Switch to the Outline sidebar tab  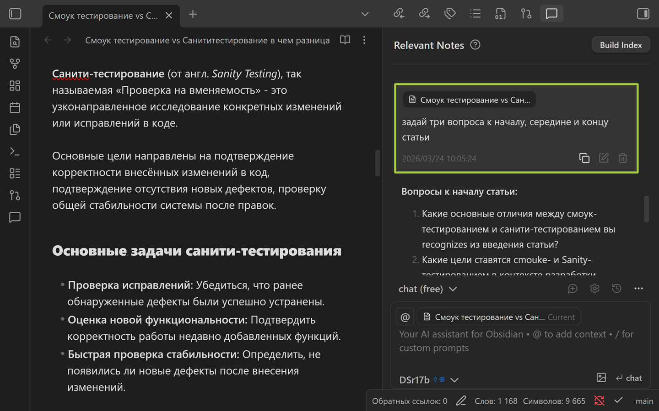(475, 14)
